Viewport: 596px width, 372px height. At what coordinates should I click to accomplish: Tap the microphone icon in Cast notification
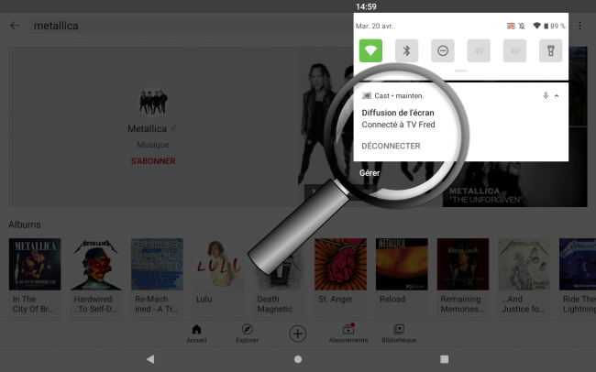(546, 96)
